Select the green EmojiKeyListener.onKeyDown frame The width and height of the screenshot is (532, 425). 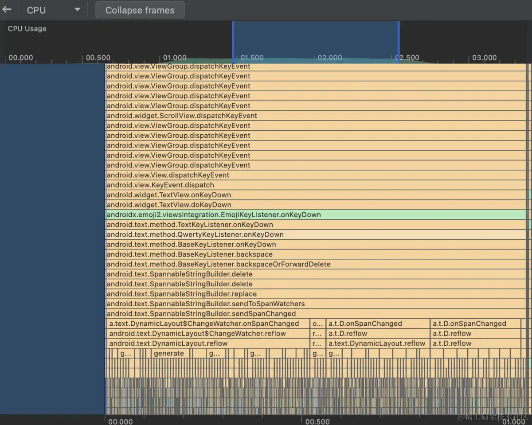316,214
